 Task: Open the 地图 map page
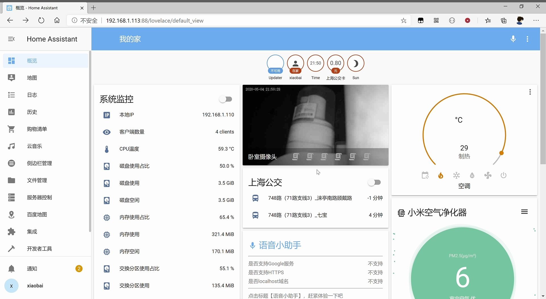click(x=45, y=78)
